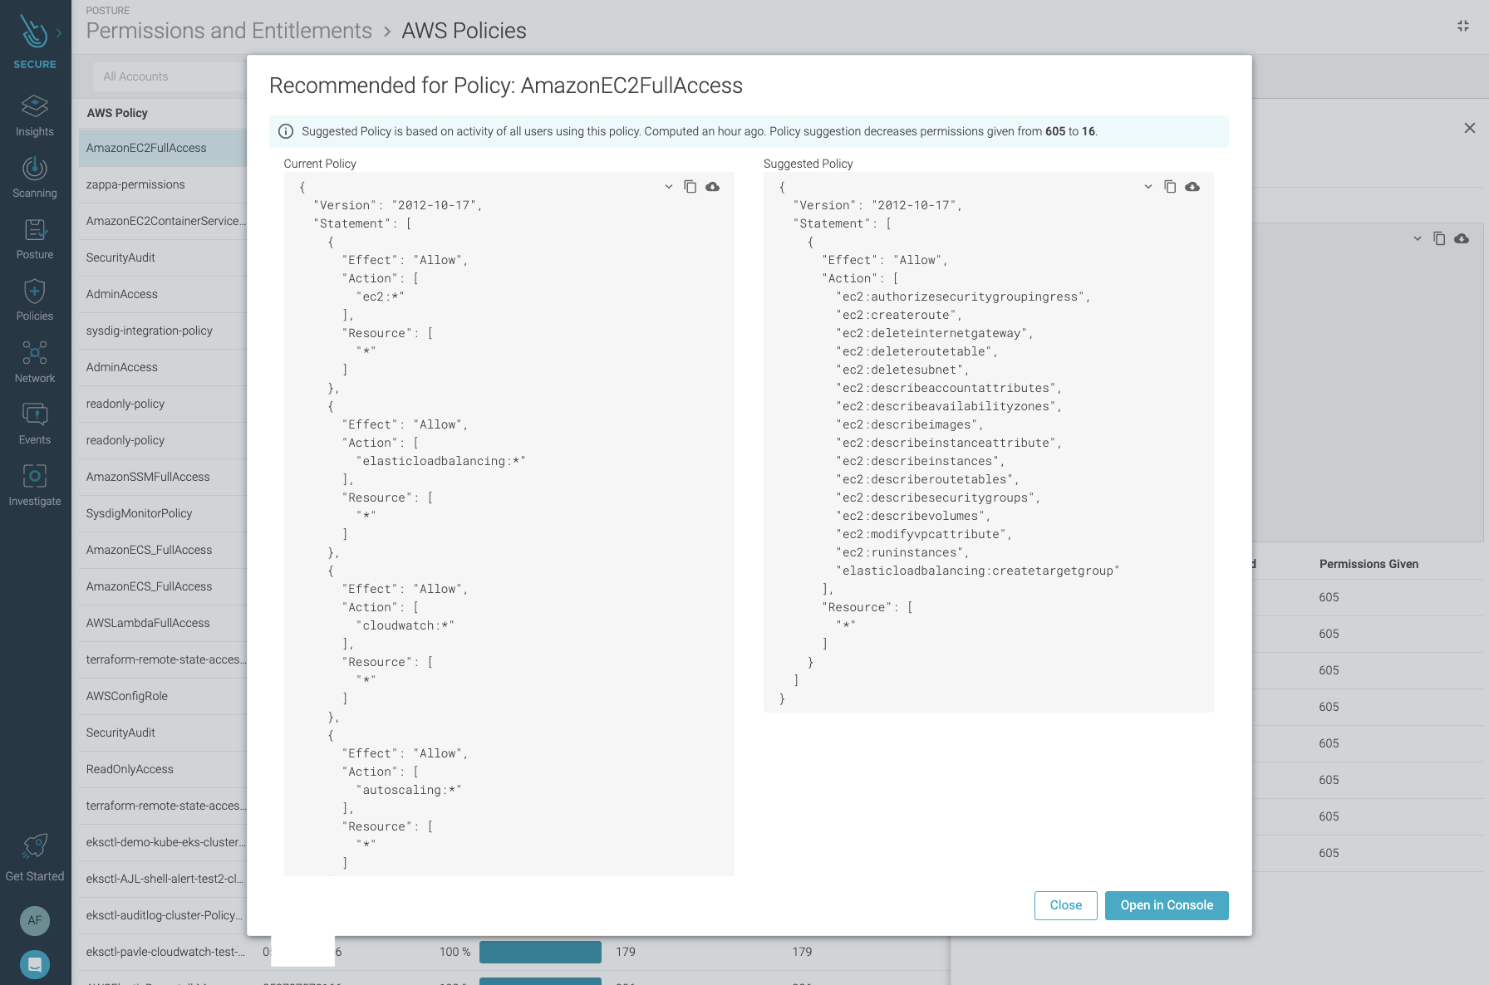1489x985 pixels.
Task: Click the Close button
Action: (1066, 905)
